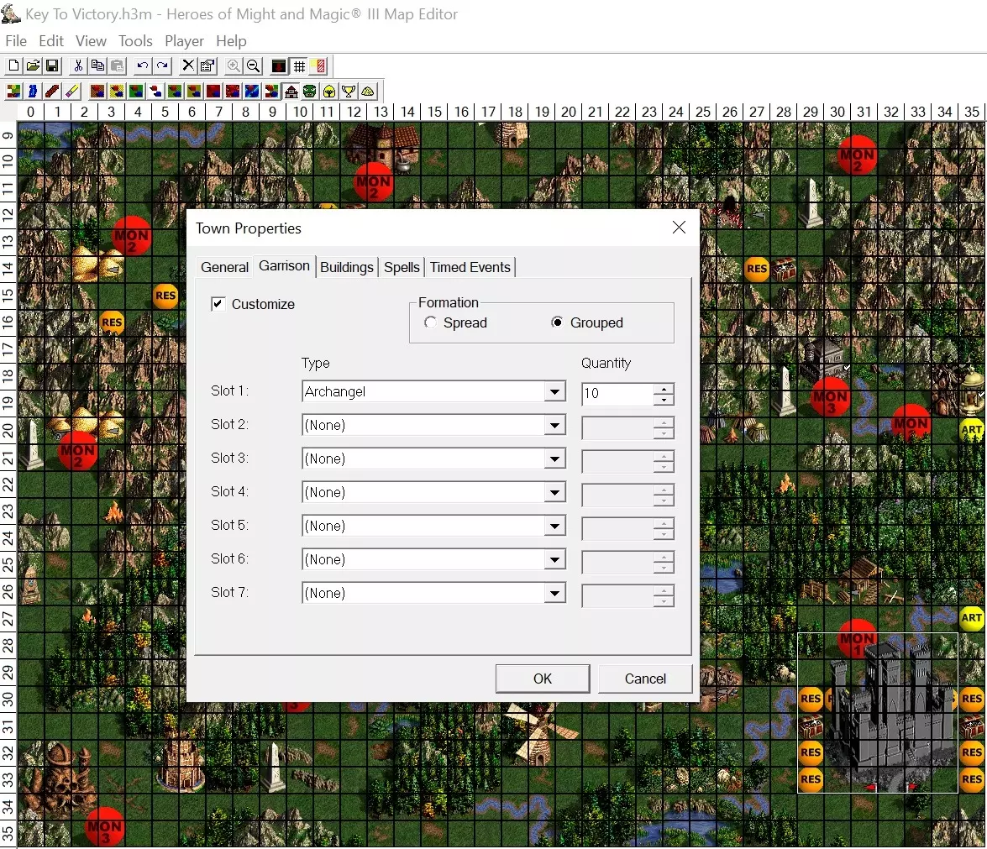The image size is (987, 849).
Task: Cut selection with the scissors icon
Action: [78, 66]
